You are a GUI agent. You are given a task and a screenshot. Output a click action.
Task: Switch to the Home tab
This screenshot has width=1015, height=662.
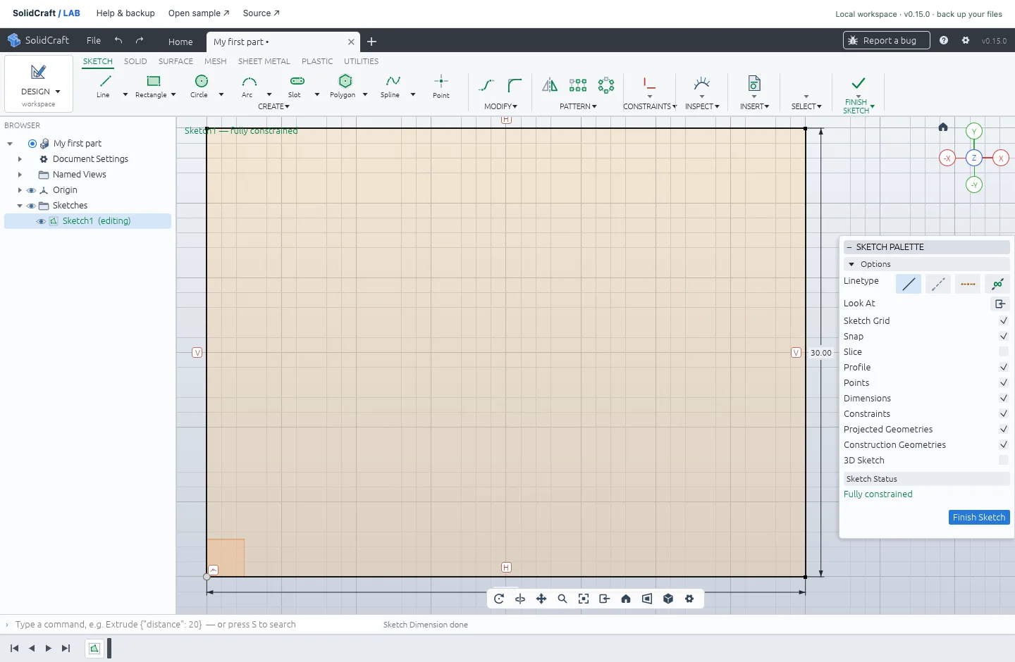tap(180, 42)
